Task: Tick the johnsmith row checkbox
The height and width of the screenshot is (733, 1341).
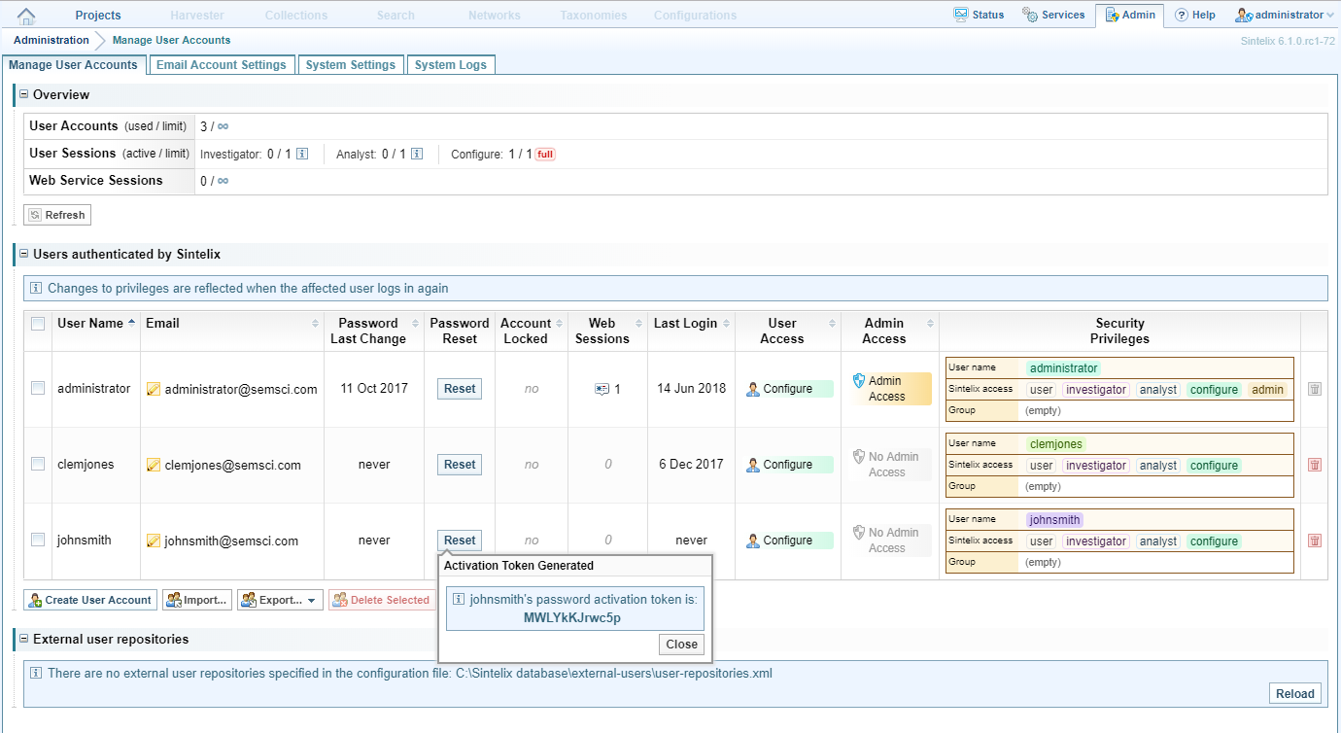Action: click(x=38, y=540)
